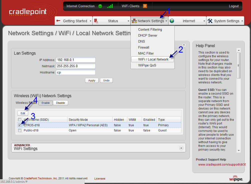The height and width of the screenshot is (184, 251).
Task: Click the Hostname input field
Action: coord(76,72)
